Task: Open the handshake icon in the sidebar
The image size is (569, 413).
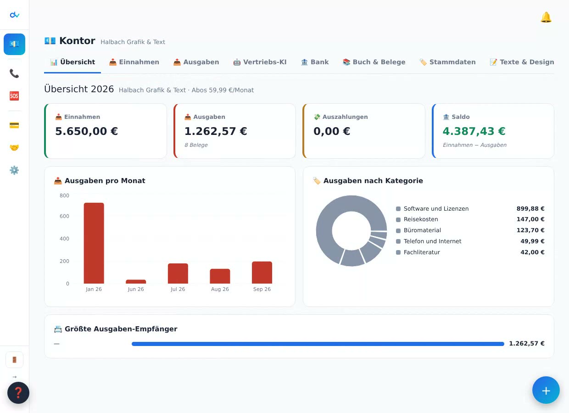Action: coord(14,148)
